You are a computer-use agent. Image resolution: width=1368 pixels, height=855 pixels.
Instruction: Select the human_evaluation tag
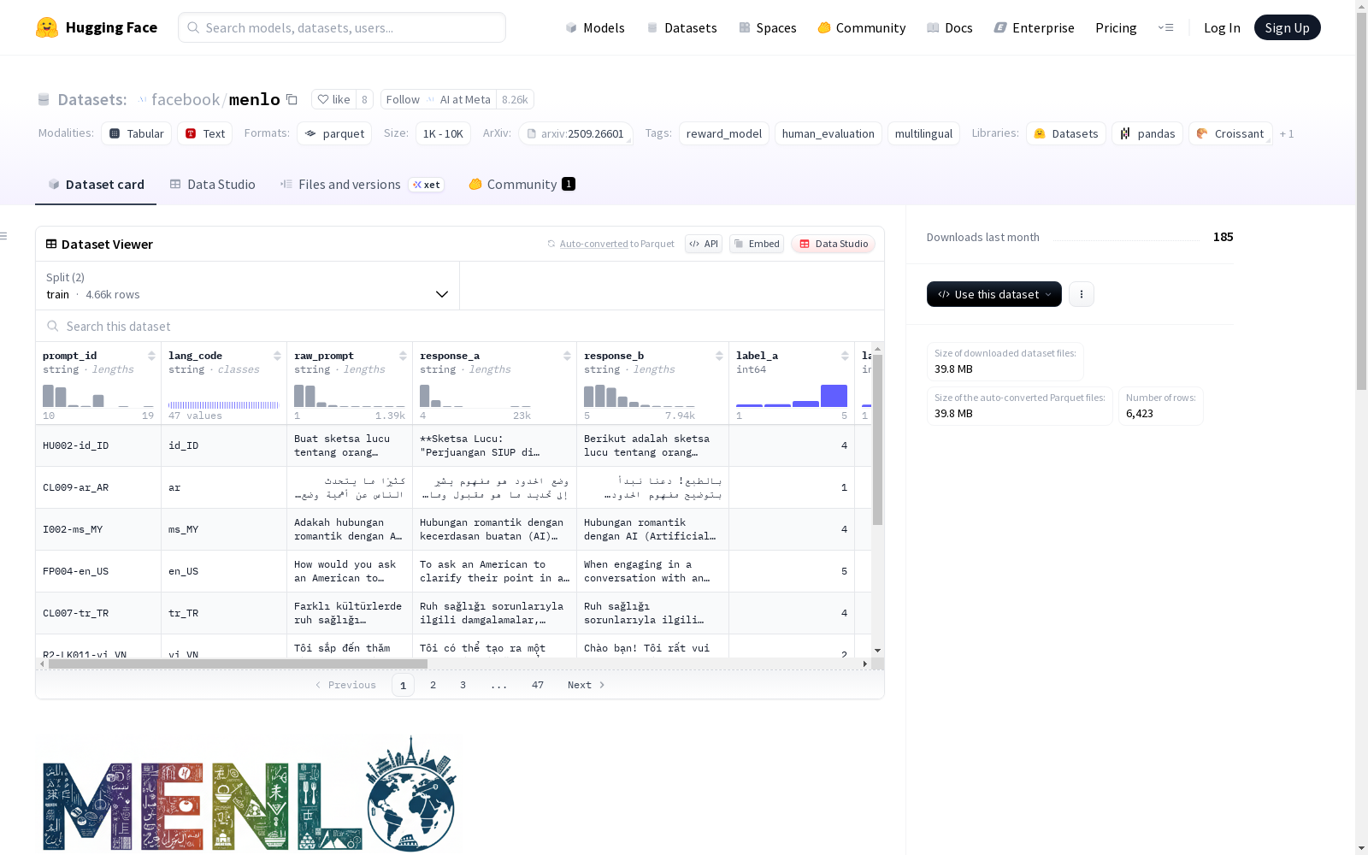point(828,133)
